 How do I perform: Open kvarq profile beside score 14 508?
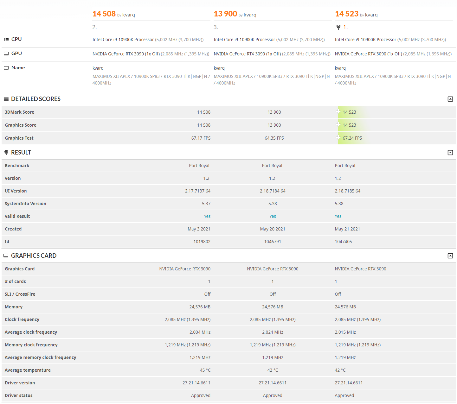[129, 15]
